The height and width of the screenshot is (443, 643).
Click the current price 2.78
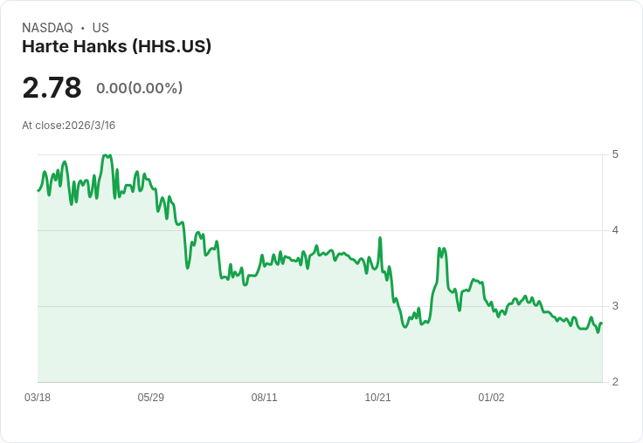click(52, 88)
